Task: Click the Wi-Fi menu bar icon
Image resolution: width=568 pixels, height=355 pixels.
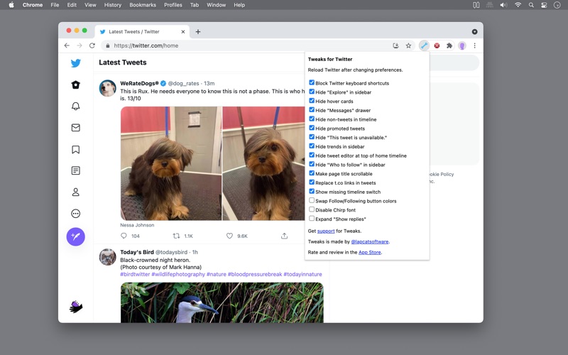Action: (518, 5)
